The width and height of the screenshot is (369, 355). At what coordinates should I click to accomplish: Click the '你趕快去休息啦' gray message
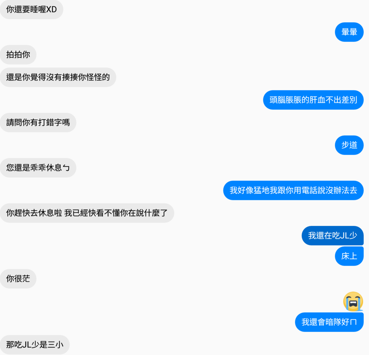(87, 213)
